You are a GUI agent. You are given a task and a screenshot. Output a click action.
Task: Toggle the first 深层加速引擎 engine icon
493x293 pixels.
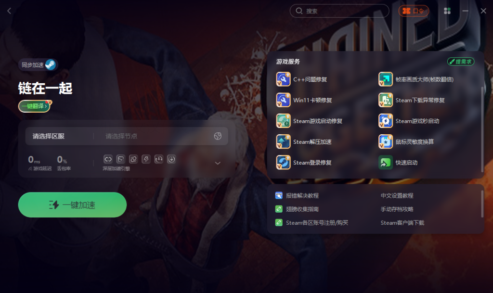click(108, 159)
